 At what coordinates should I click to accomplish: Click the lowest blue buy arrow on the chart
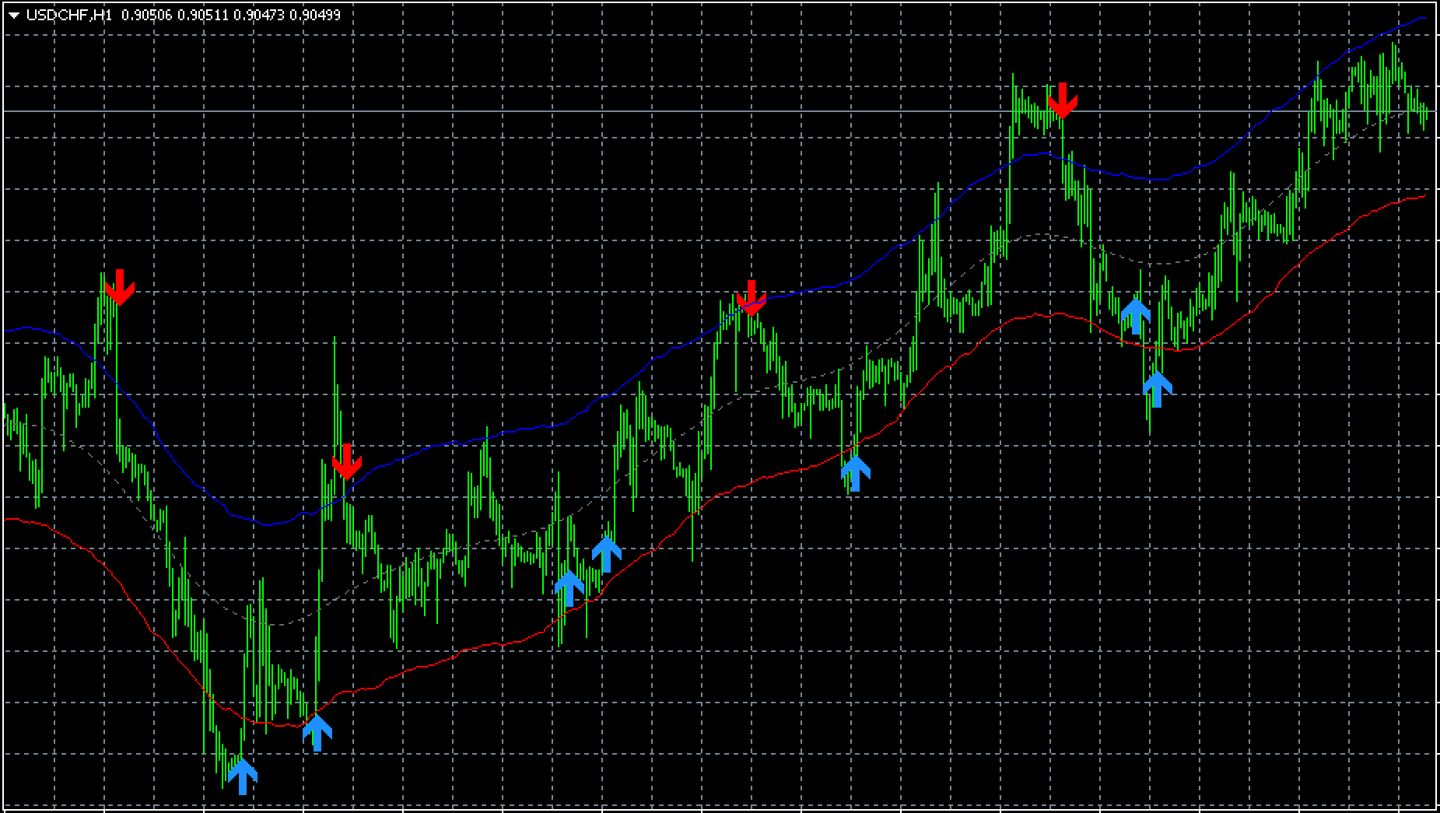point(243,776)
